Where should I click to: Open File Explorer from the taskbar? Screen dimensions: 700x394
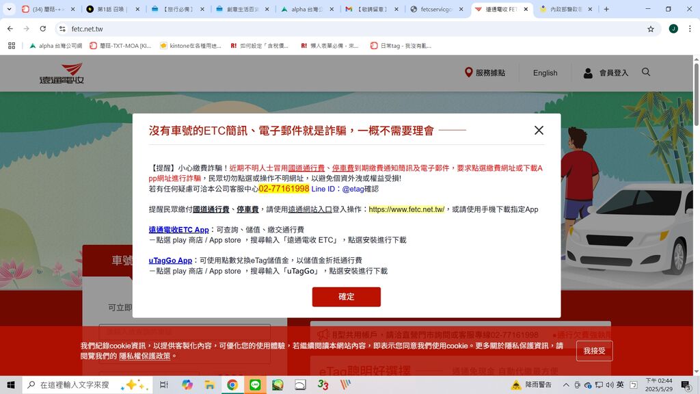209,384
